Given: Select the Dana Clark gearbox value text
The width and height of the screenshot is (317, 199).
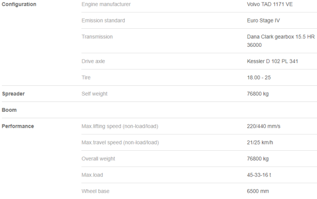Looking at the screenshot, I should tap(280, 41).
